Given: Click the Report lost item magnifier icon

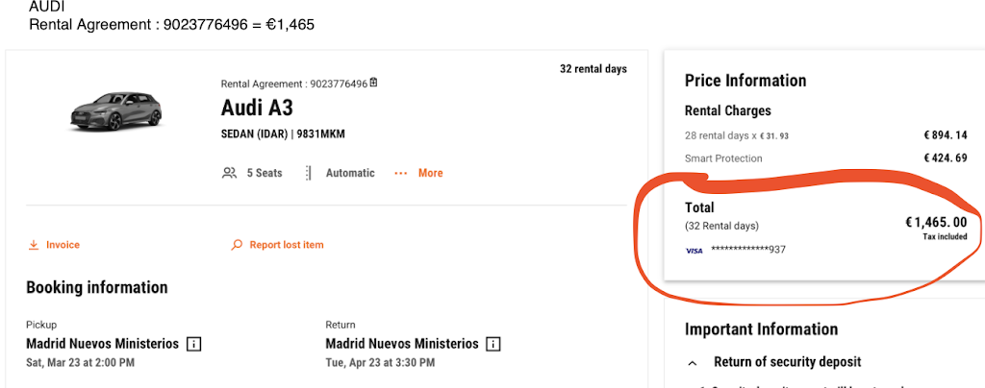Looking at the screenshot, I should (x=237, y=245).
